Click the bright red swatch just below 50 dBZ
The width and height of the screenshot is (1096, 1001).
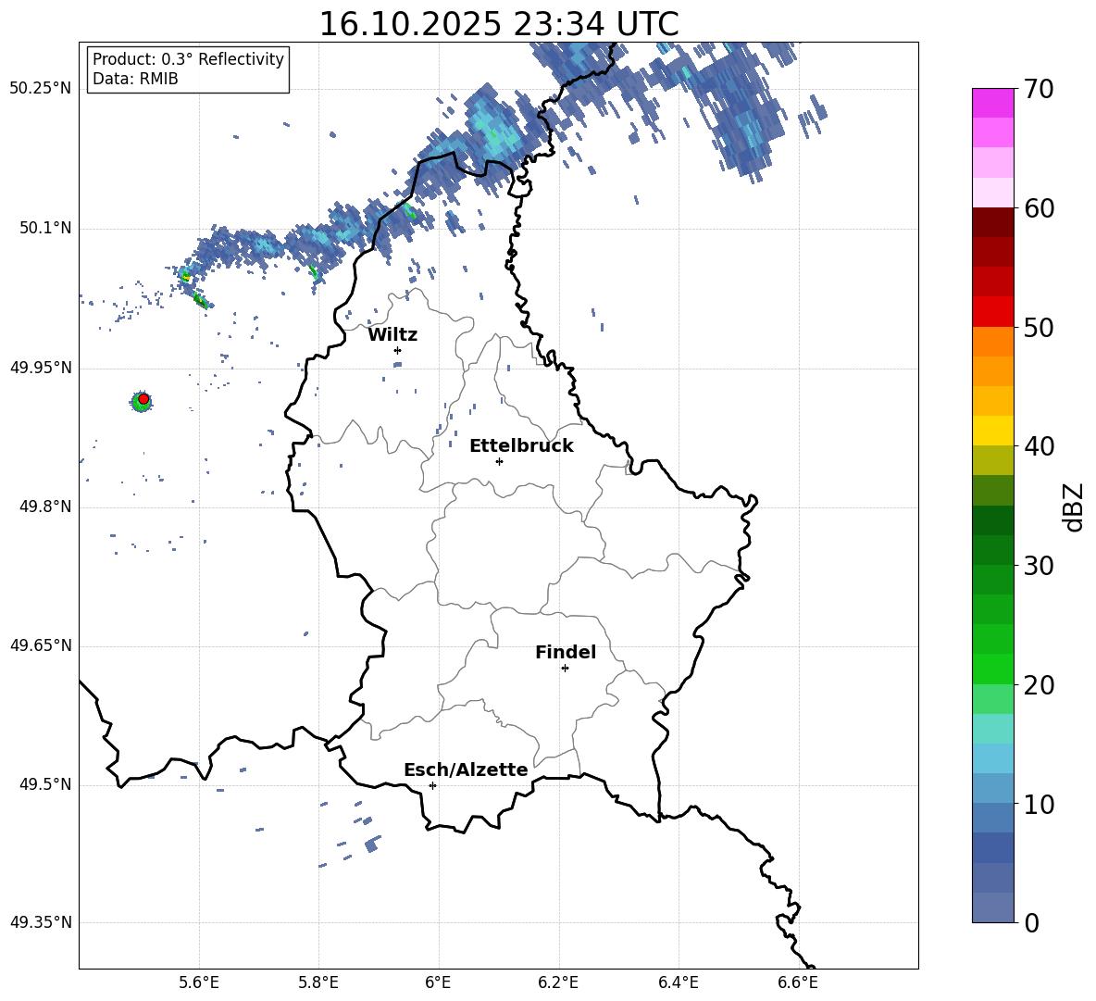pyautogui.click(x=992, y=312)
